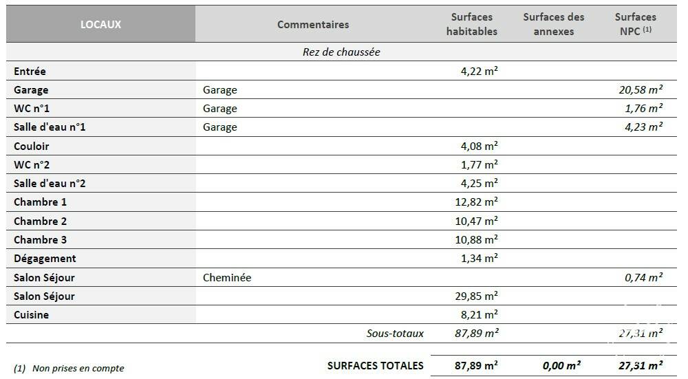Select the Chambre 1 row label

tap(40, 202)
